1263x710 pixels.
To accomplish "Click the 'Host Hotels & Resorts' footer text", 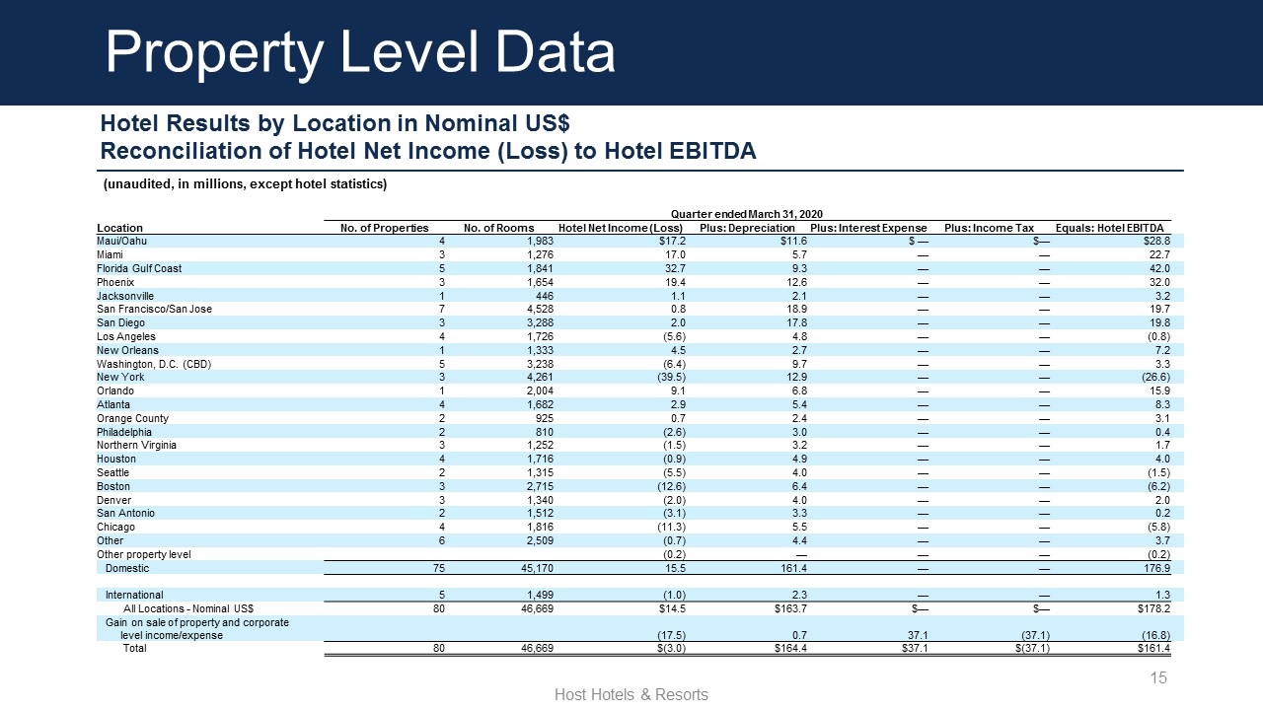I will (631, 695).
